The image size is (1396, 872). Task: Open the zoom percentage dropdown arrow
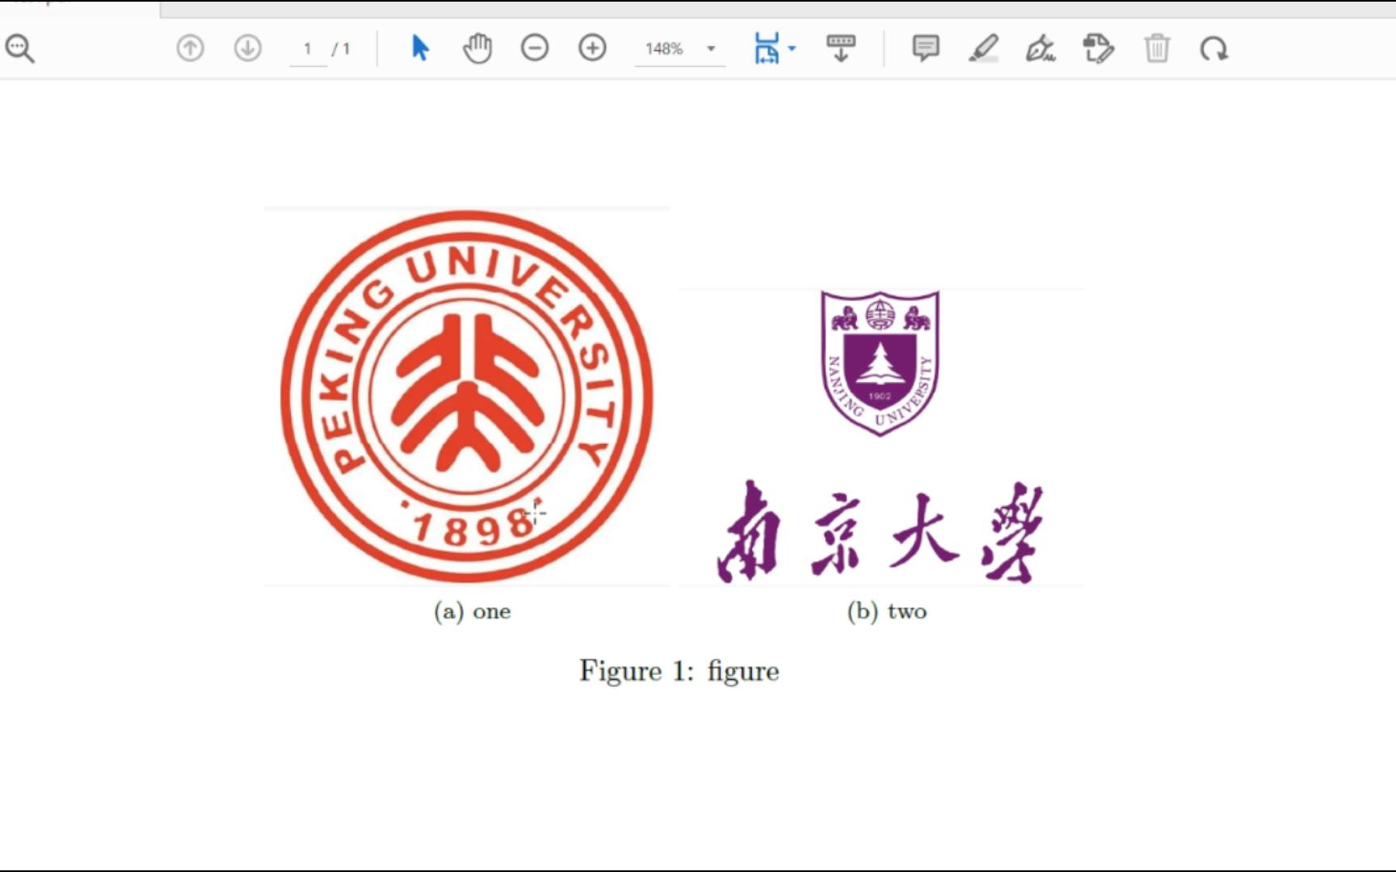tap(711, 49)
